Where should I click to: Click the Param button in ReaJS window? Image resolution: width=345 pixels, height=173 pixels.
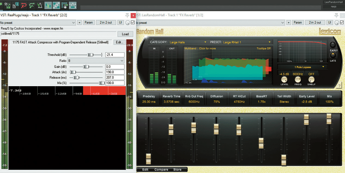(89, 23)
